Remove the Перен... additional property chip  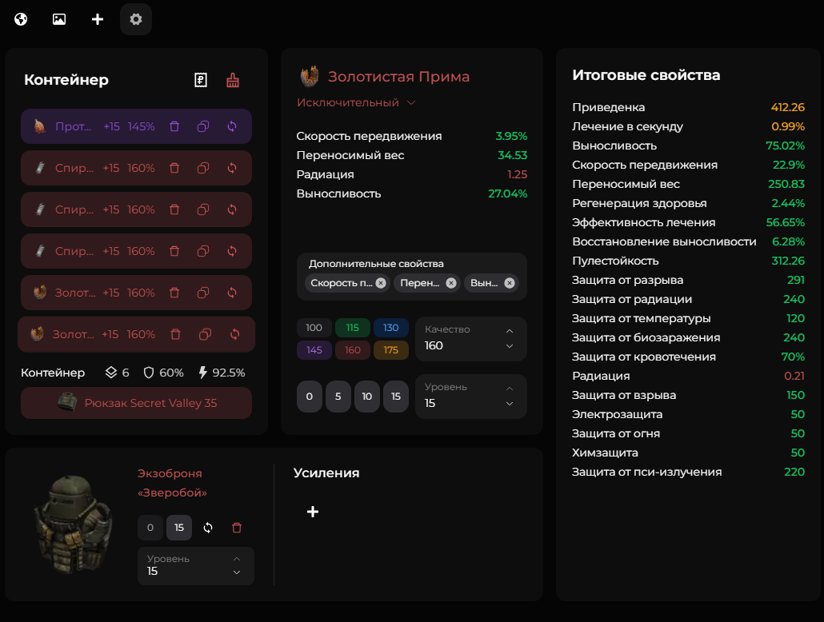coord(451,283)
